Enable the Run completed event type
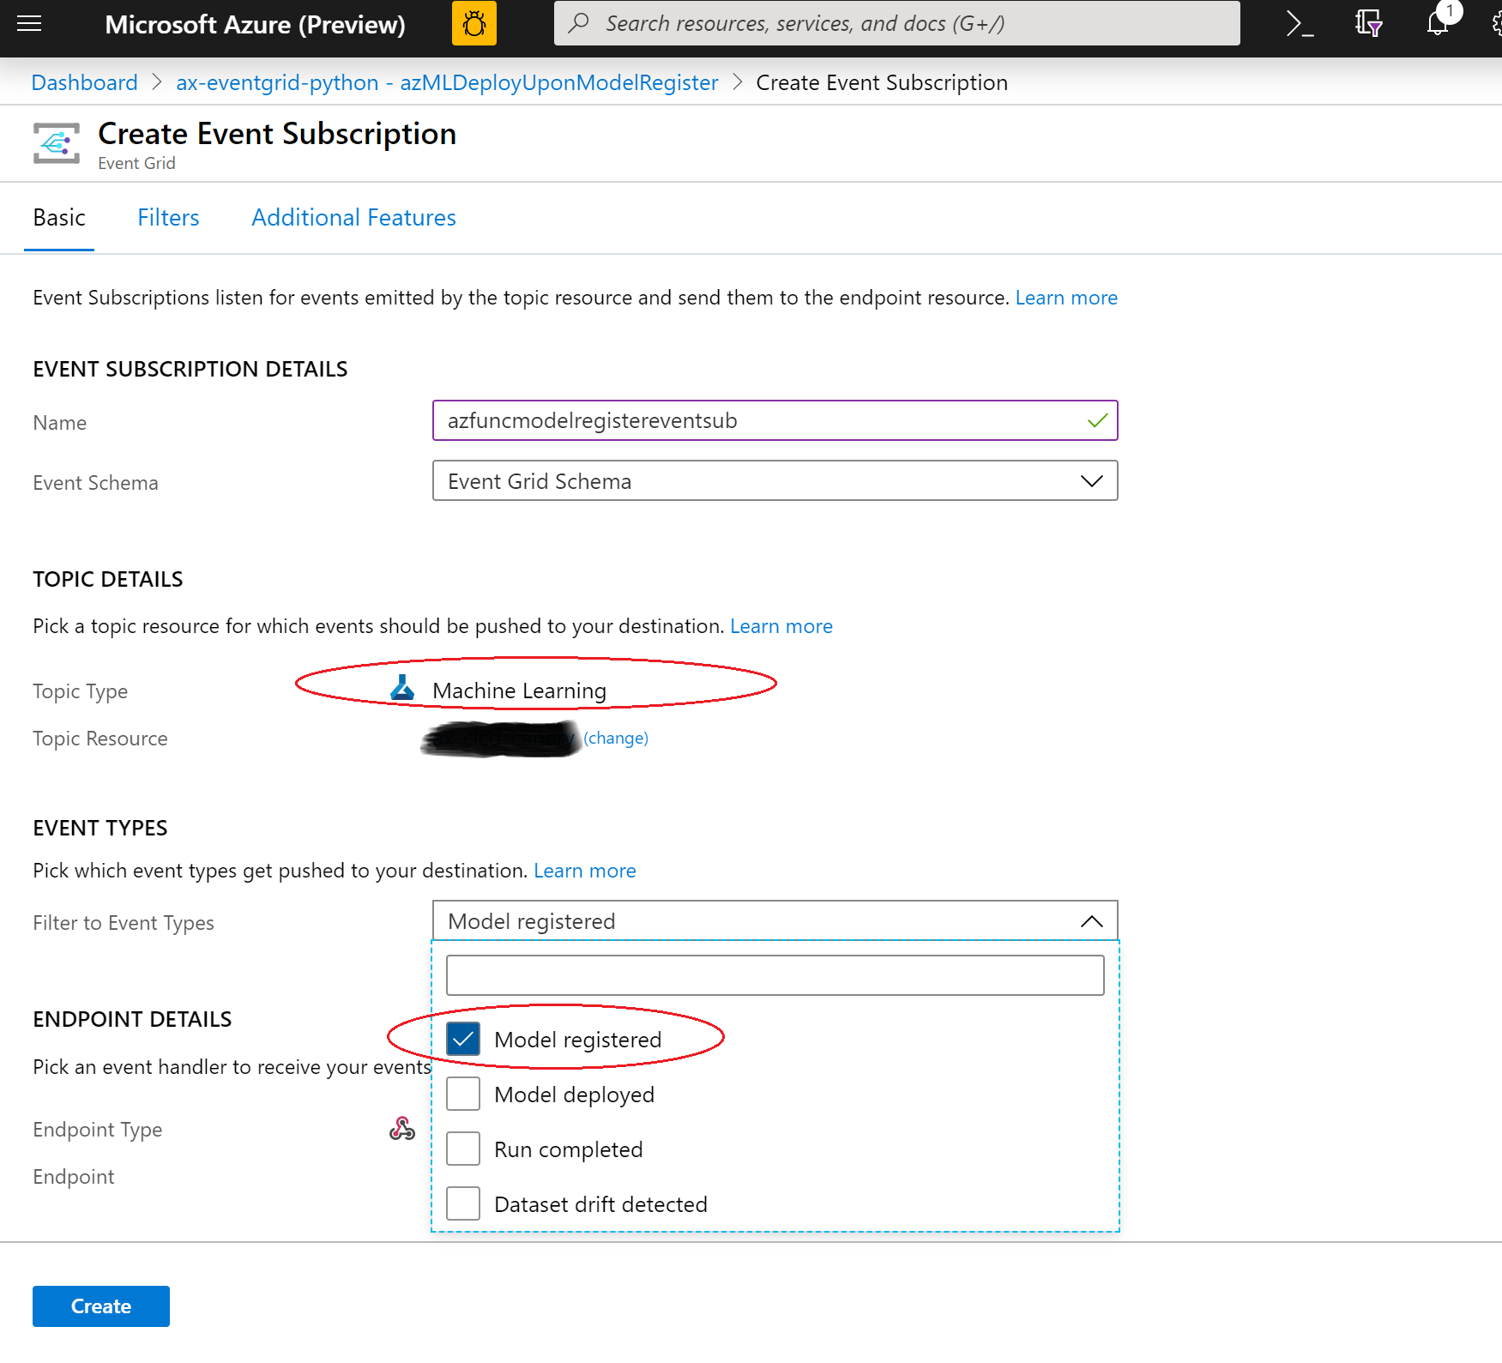Image resolution: width=1502 pixels, height=1363 pixels. pos(463,1149)
